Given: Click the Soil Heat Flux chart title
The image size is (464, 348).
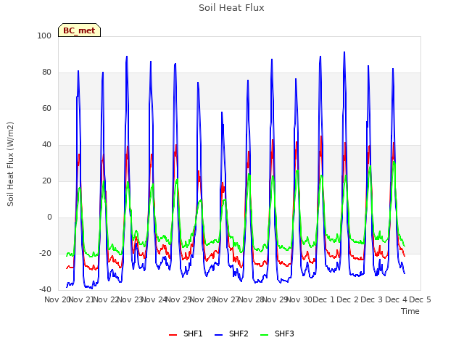Looking at the screenshot, I should click(231, 8).
